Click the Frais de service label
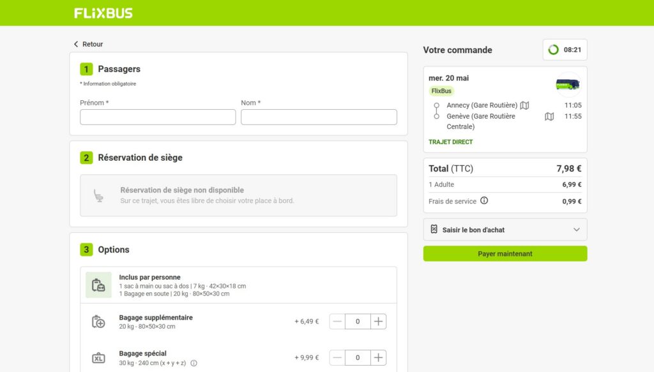654x372 pixels. point(452,201)
